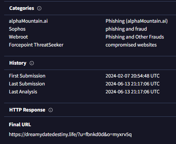Click the info icon beside HTTP Response
The width and height of the screenshot is (176, 144).
tap(51, 110)
